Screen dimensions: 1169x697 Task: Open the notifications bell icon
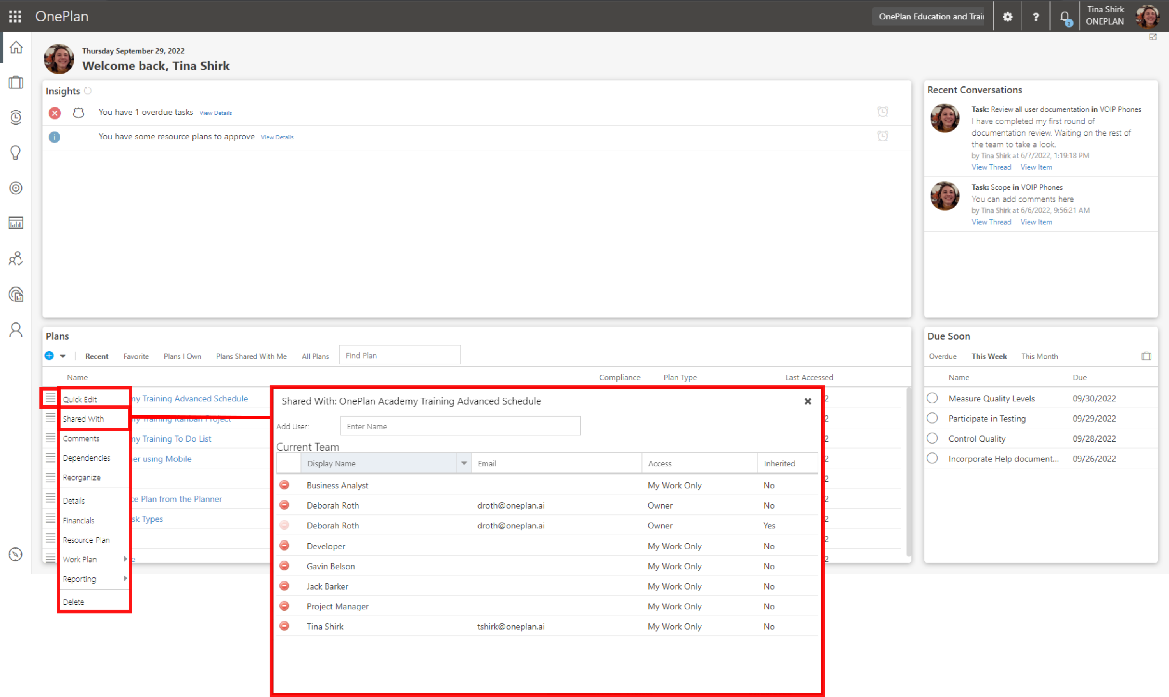tap(1065, 18)
